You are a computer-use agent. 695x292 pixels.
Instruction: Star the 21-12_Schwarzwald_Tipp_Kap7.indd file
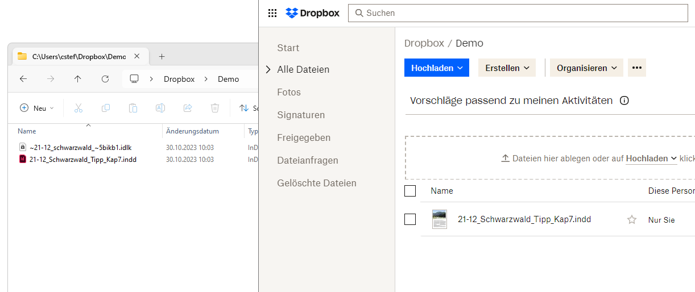(x=631, y=220)
